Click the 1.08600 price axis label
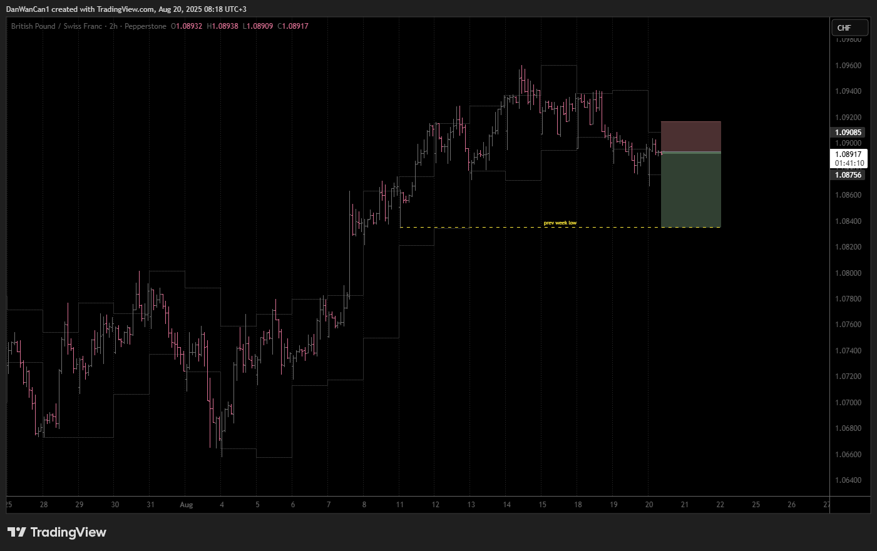 click(x=848, y=195)
